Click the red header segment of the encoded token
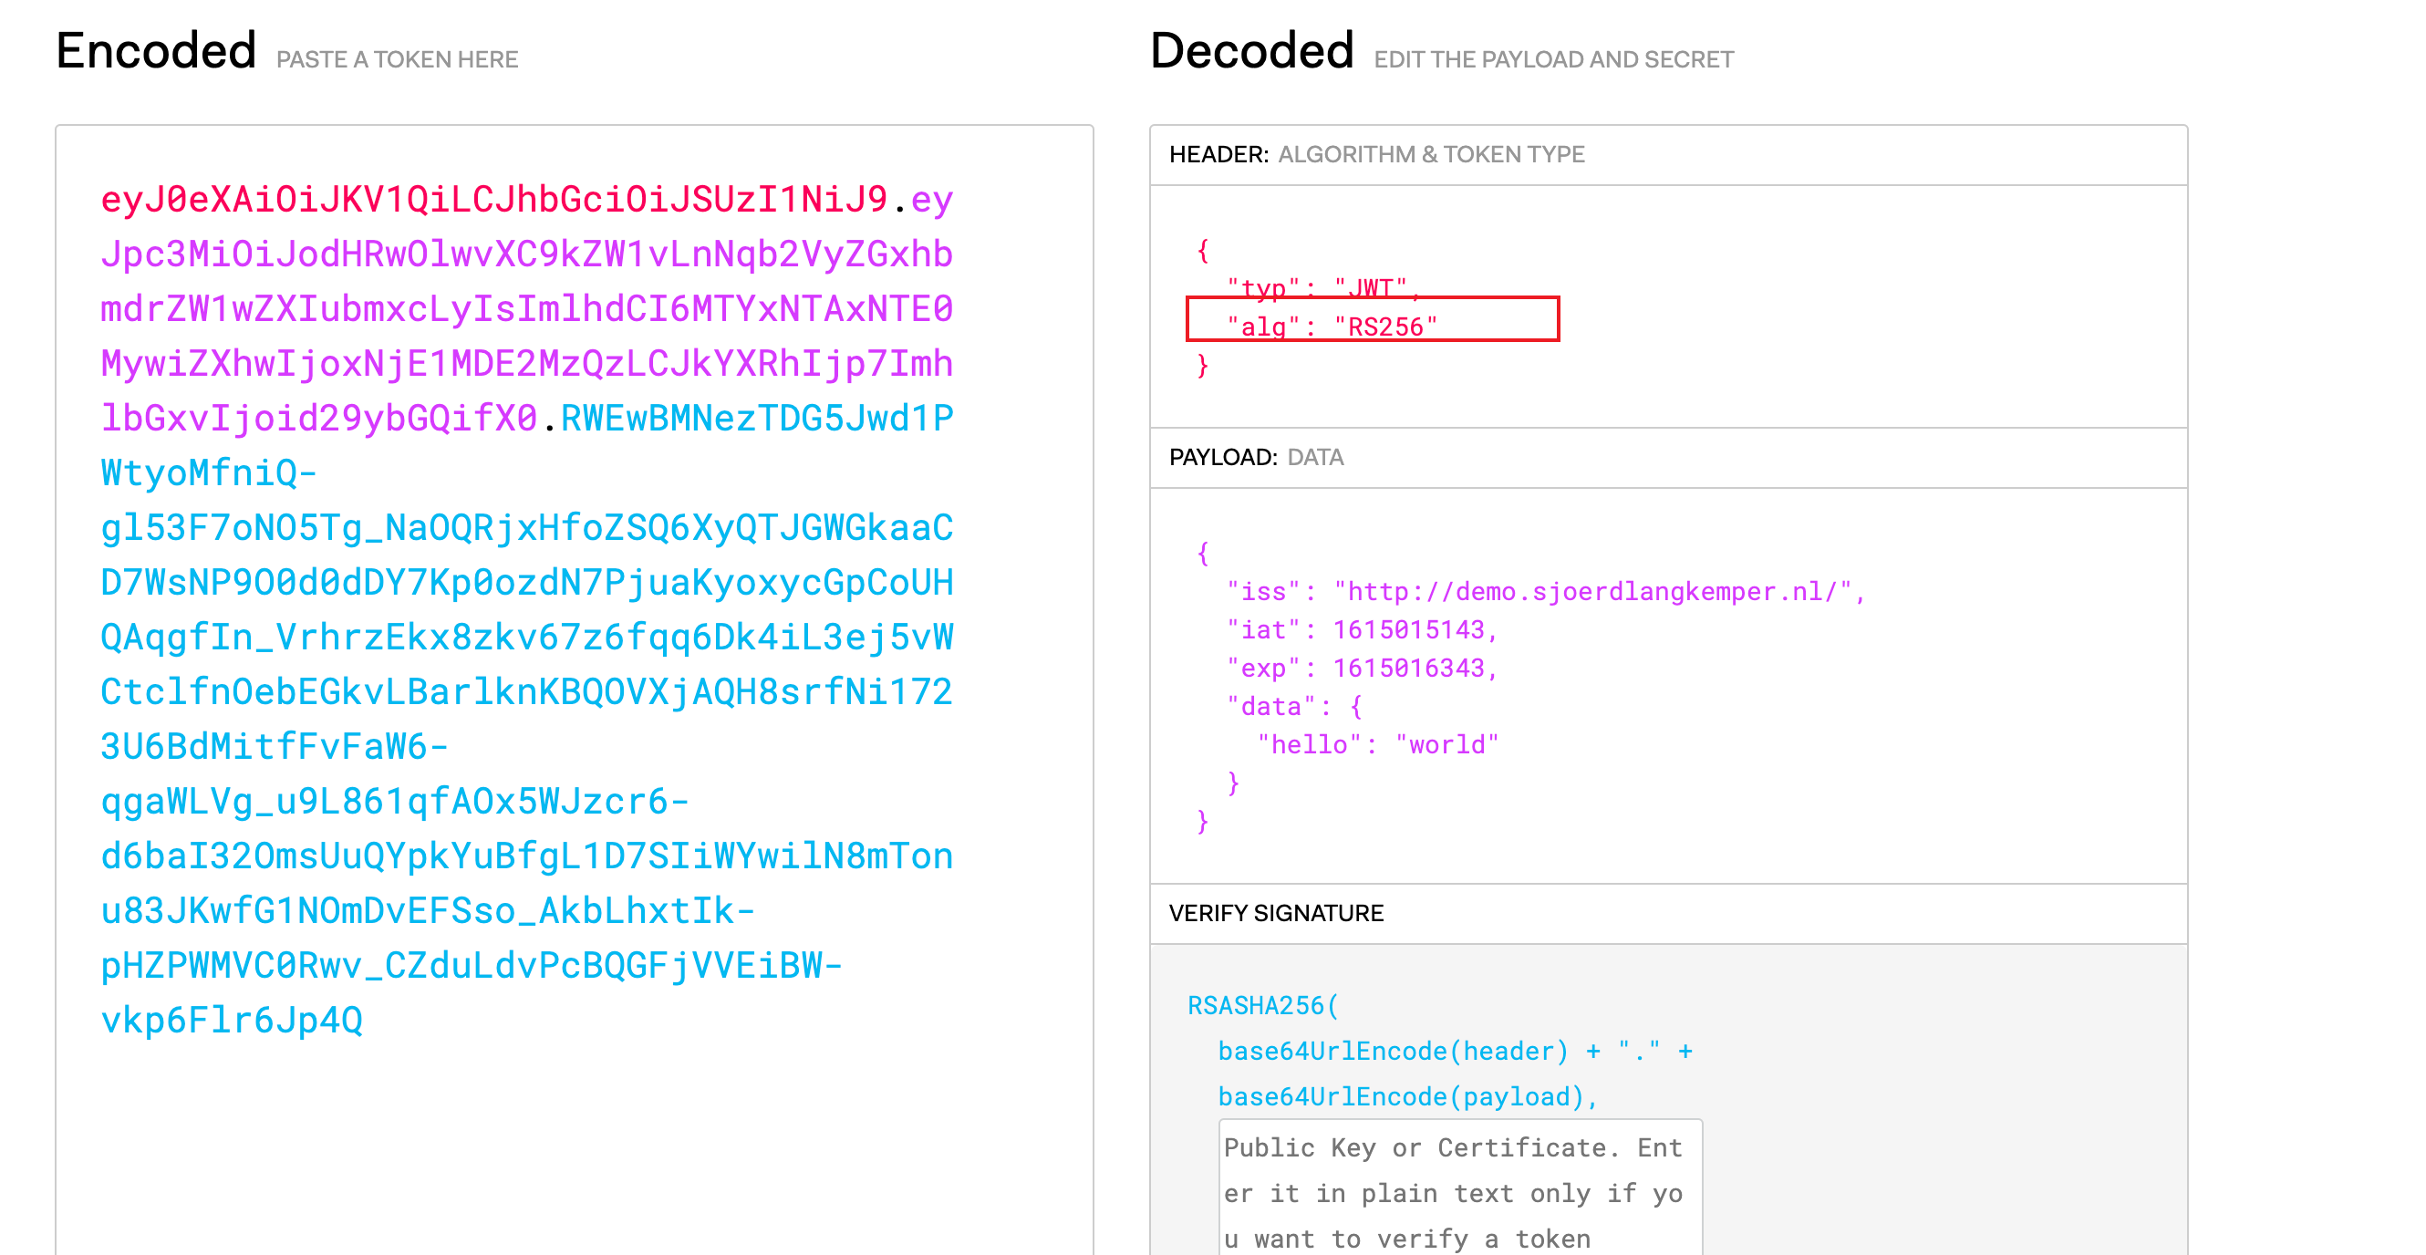The image size is (2426, 1255). [x=493, y=200]
